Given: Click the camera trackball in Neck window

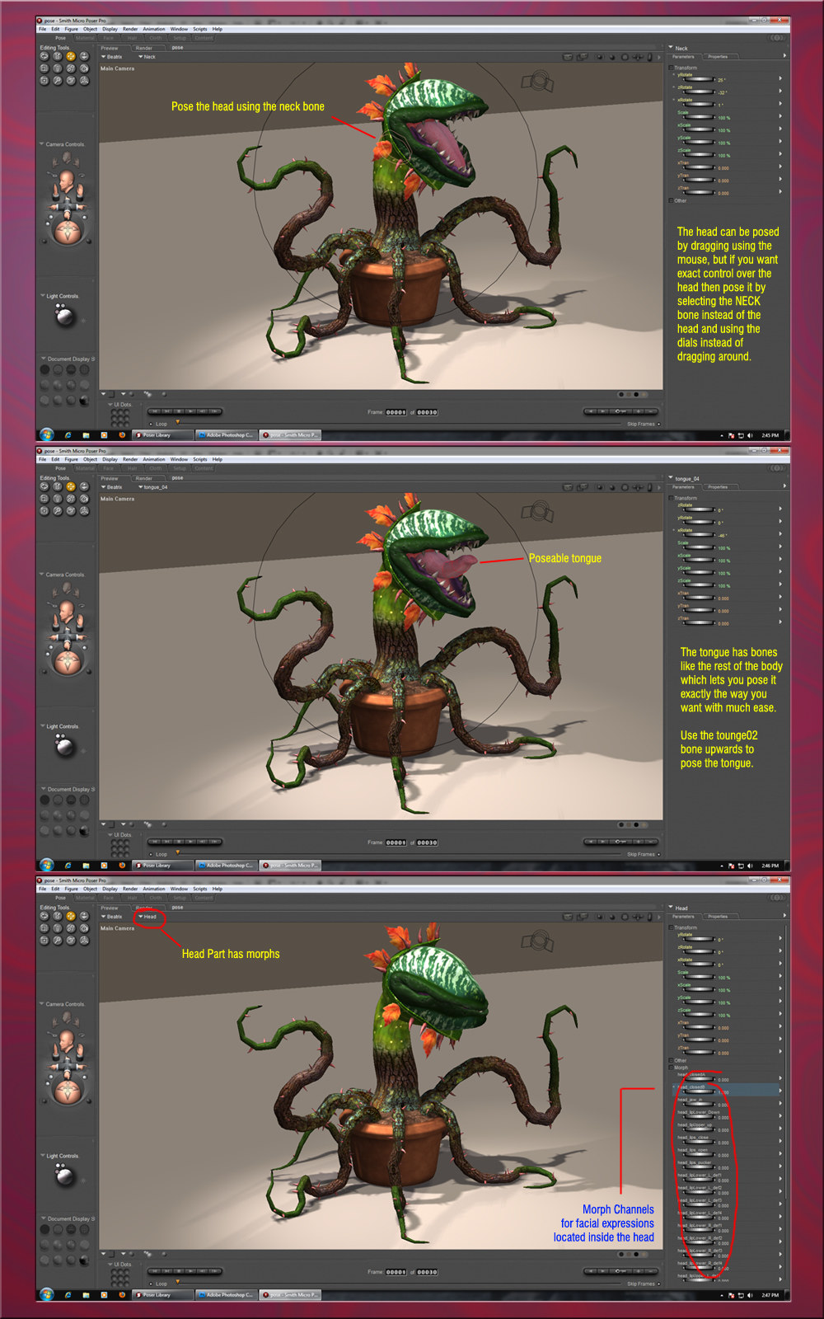Looking at the screenshot, I should pos(67,232).
